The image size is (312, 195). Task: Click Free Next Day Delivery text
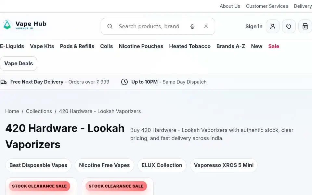(37, 82)
